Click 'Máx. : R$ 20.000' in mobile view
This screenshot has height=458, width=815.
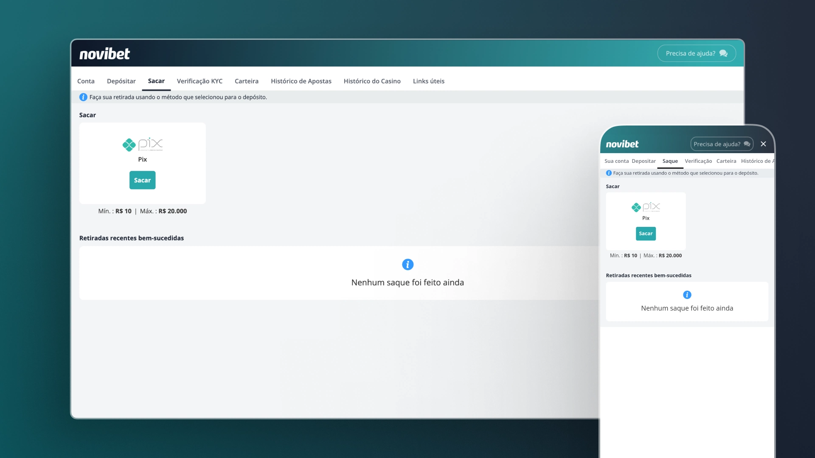point(663,256)
